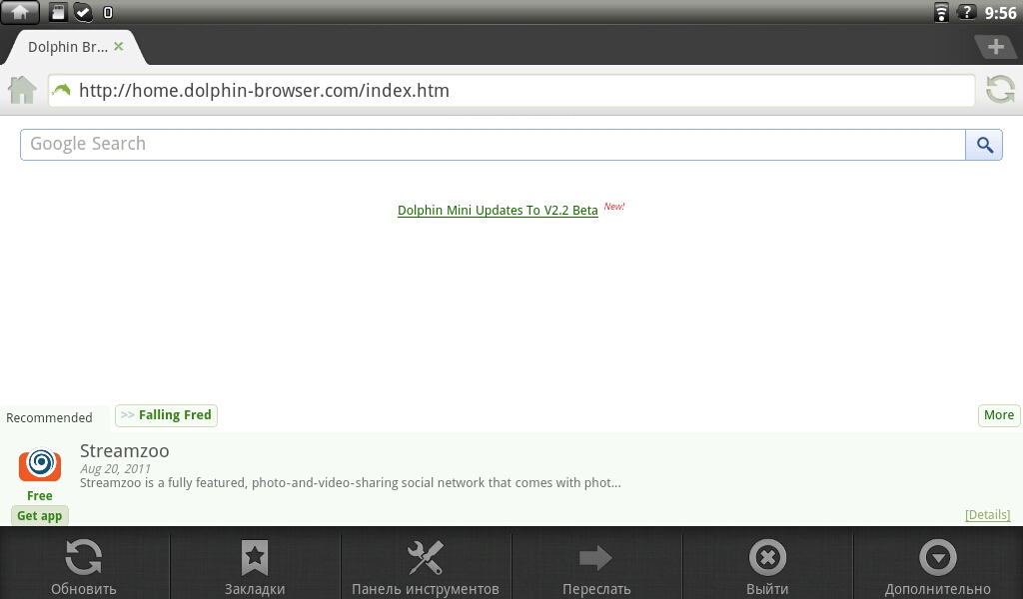This screenshot has width=1023, height=599.
Task: Open the Streamzoo [Details] link
Action: point(988,515)
